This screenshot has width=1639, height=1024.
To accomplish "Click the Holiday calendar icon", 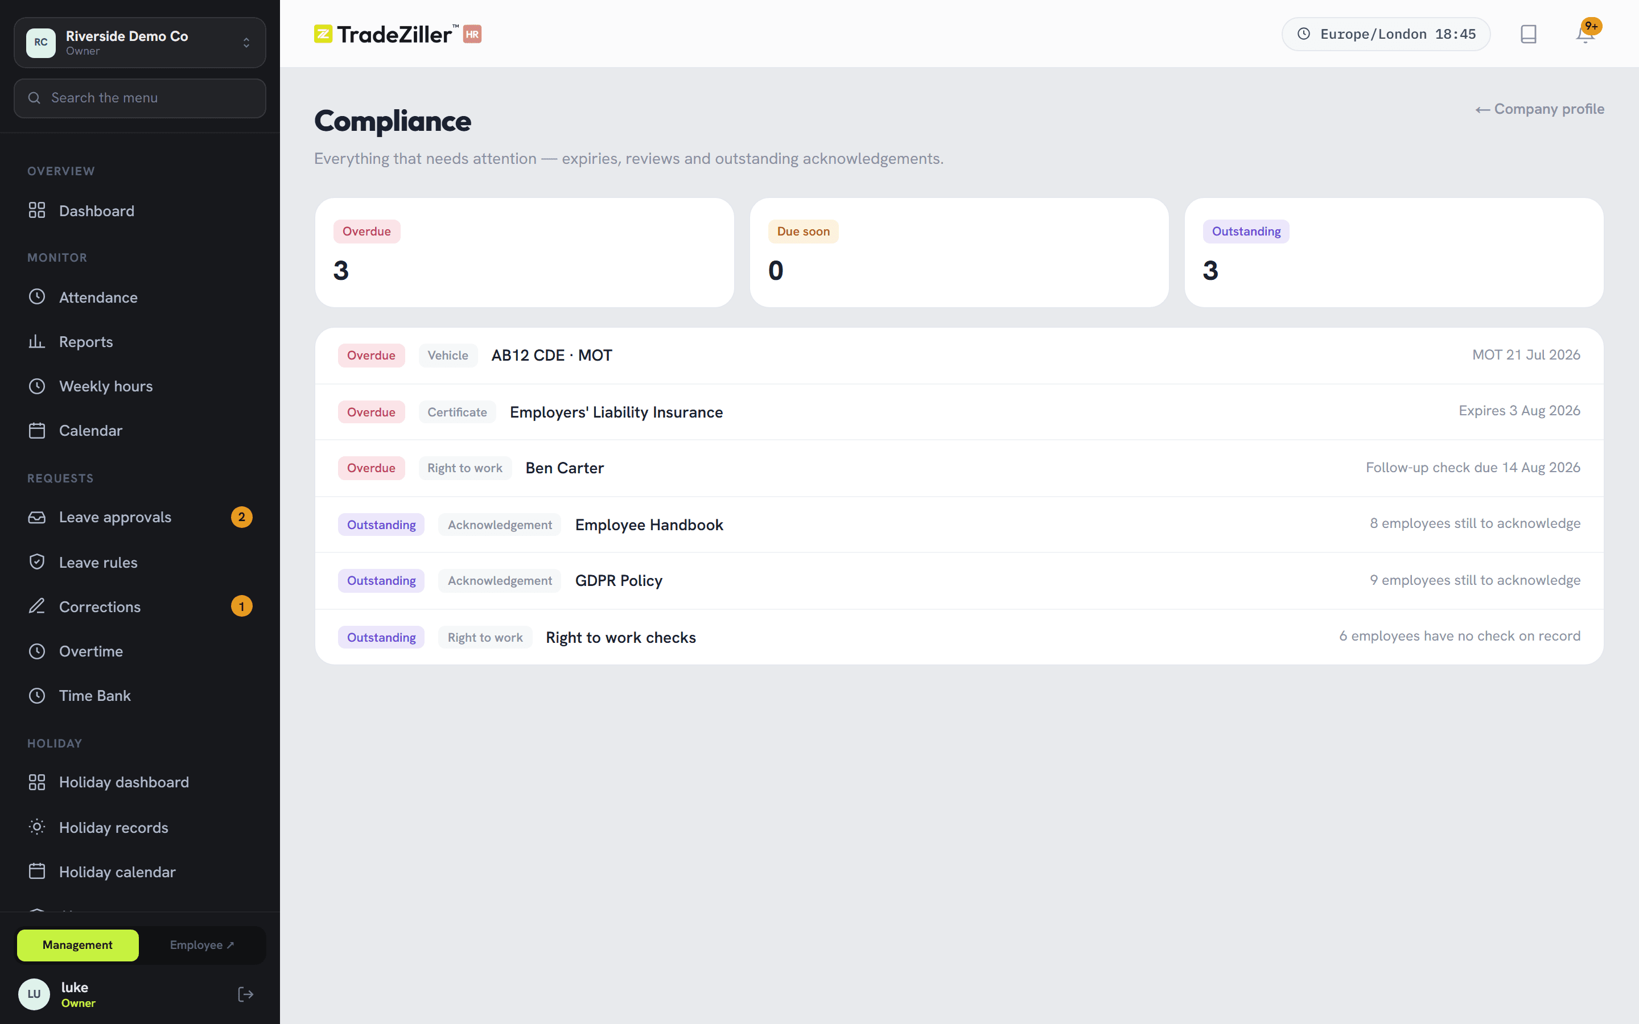I will coord(37,872).
